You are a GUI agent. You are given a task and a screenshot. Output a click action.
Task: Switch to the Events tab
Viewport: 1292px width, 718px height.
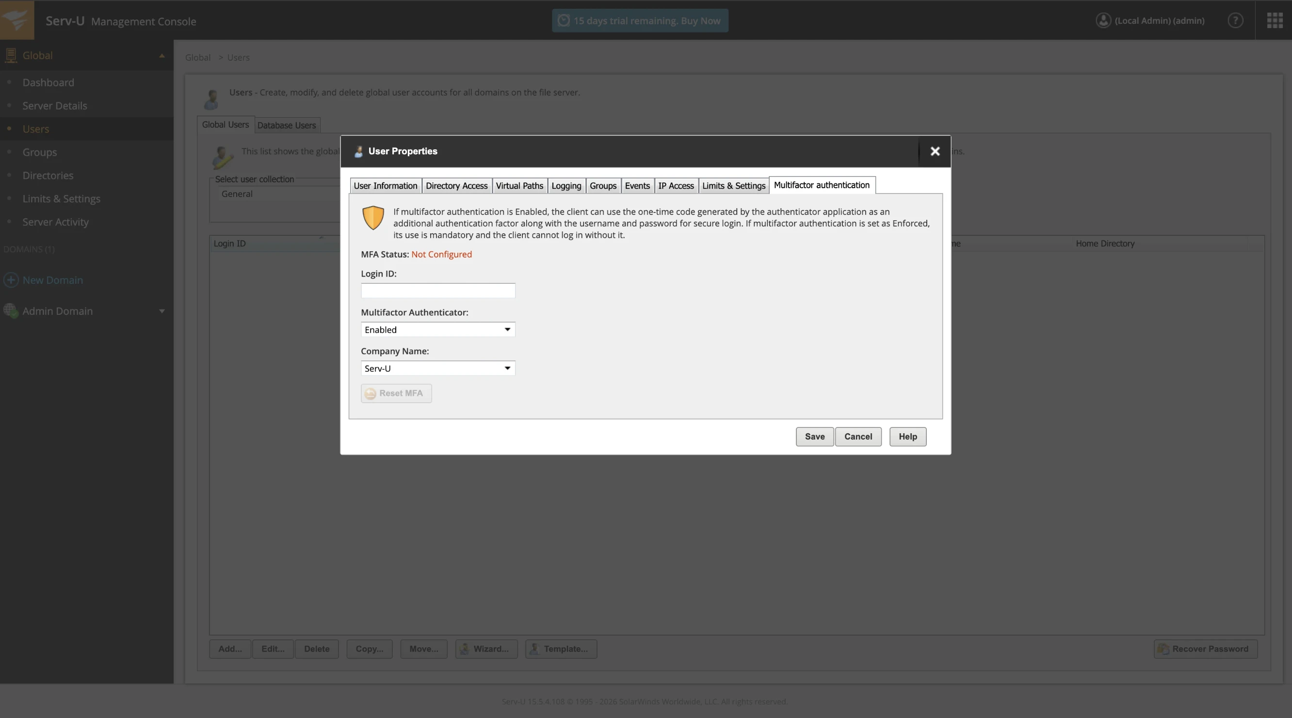(x=637, y=186)
